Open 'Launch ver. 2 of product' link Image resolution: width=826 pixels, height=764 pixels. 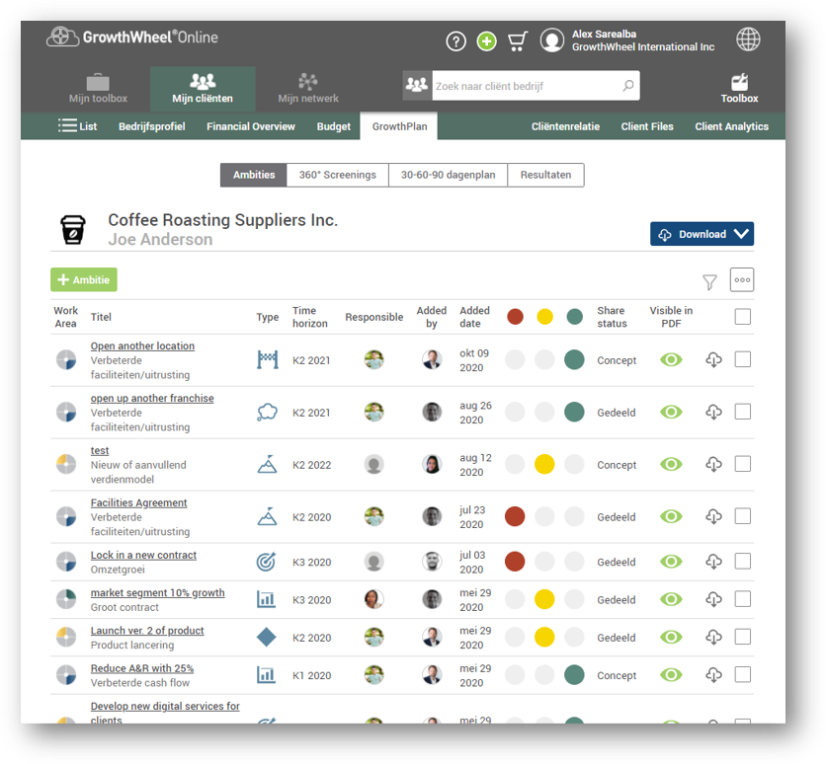coord(147,631)
